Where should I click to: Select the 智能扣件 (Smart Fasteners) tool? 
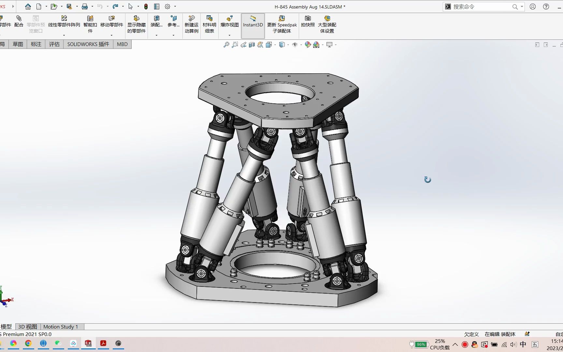[90, 23]
